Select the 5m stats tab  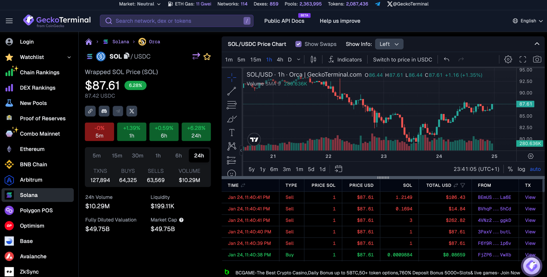(97, 156)
